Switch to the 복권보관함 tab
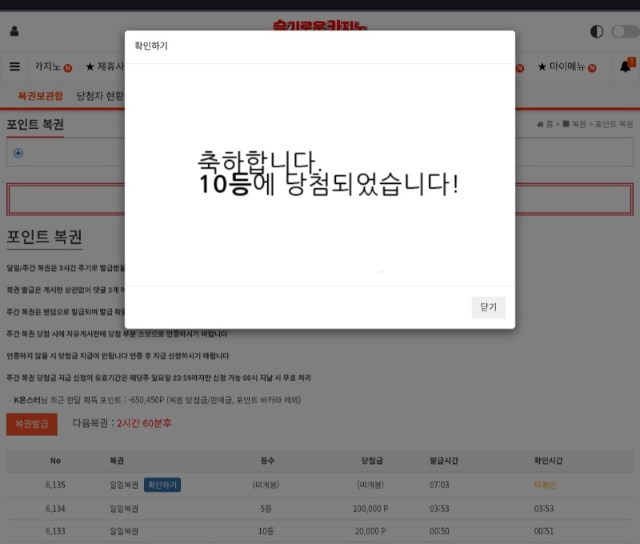 (x=40, y=96)
